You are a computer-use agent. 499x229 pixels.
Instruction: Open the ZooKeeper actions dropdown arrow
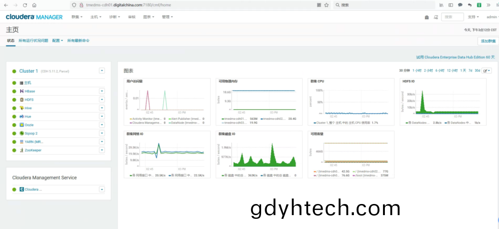[102, 150]
